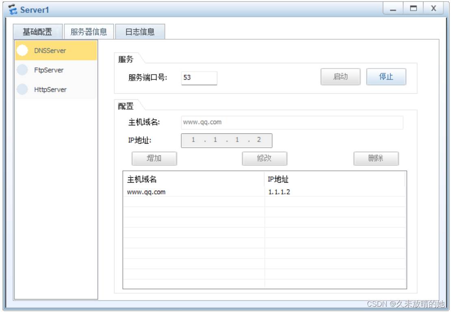Click 增加 to add DNS record
The height and width of the screenshot is (312, 451).
pyautogui.click(x=154, y=158)
